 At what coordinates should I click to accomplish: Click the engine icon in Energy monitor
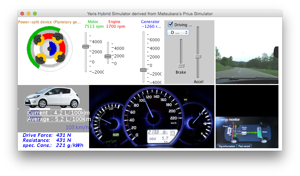point(229,131)
